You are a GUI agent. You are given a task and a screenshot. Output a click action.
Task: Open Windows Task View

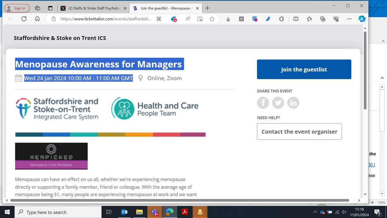pyautogui.click(x=109, y=212)
